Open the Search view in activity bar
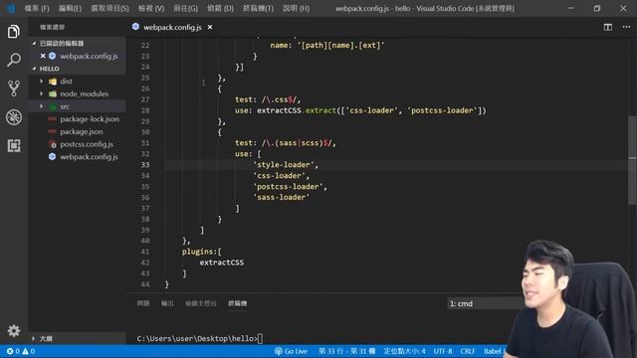Screen dimensions: 637x358 pyautogui.click(x=13, y=60)
